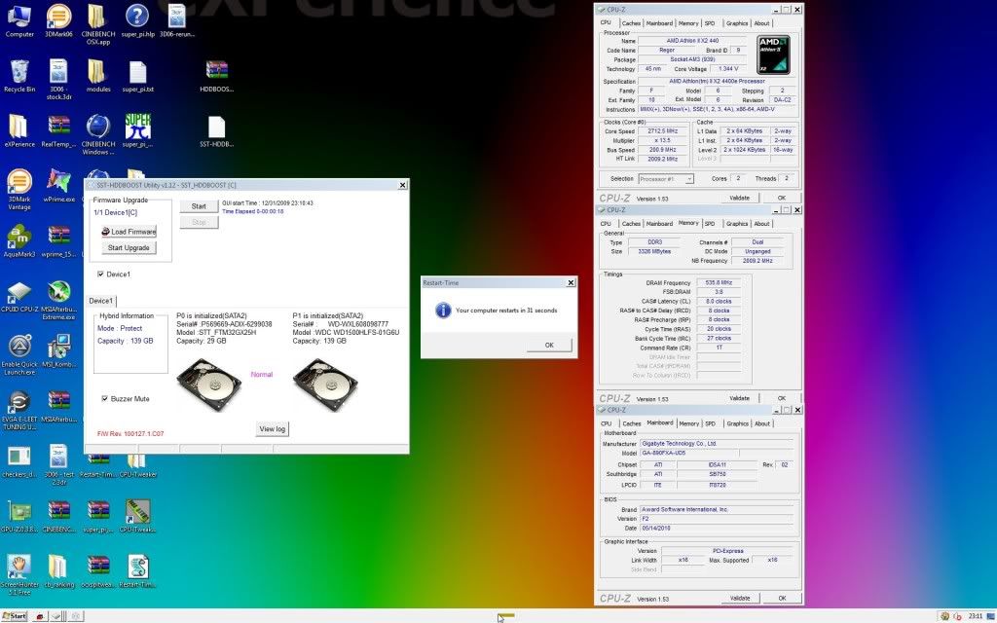
Task: Click the second hard drive image
Action: click(x=324, y=385)
